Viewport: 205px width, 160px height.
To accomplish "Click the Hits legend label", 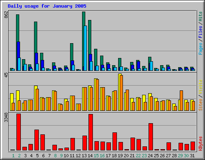I will tap(200, 16).
